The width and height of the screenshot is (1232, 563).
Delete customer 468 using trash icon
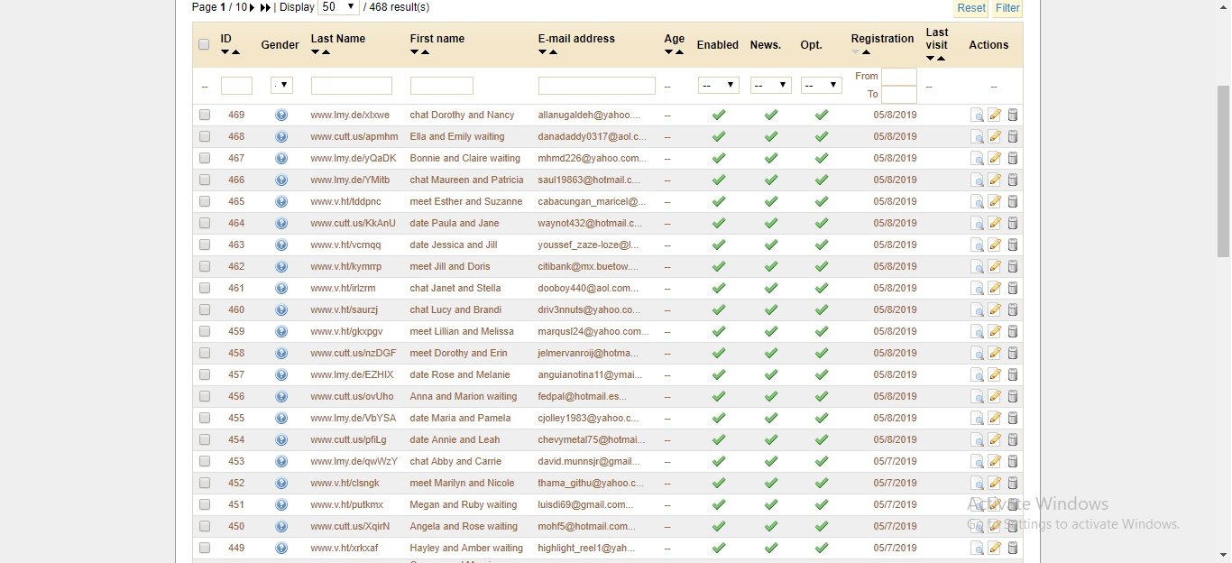[1012, 136]
